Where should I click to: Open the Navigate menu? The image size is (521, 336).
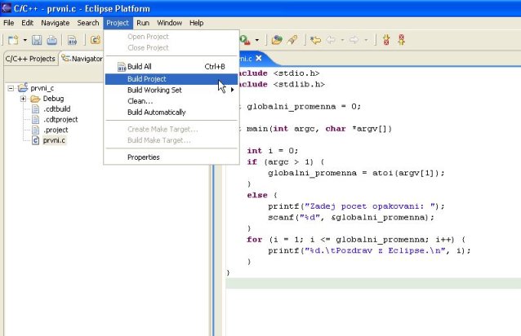point(56,23)
